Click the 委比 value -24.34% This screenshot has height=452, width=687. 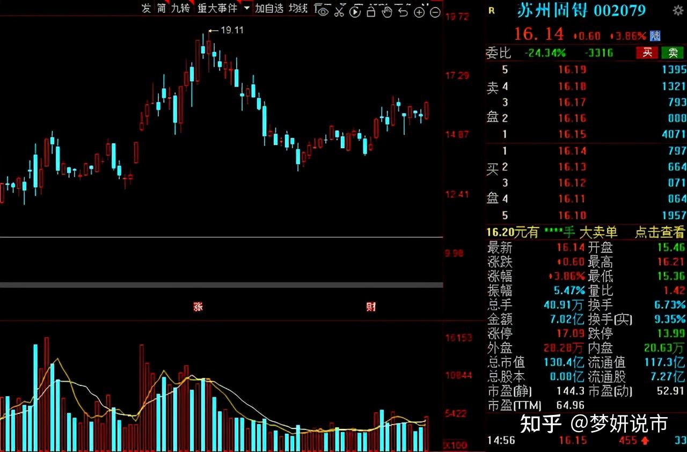[x=545, y=53]
